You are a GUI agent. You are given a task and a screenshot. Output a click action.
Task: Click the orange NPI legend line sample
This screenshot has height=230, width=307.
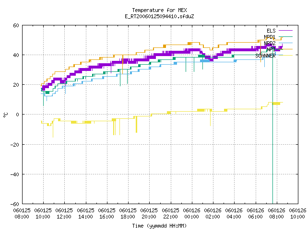pyautogui.click(x=285, y=49)
